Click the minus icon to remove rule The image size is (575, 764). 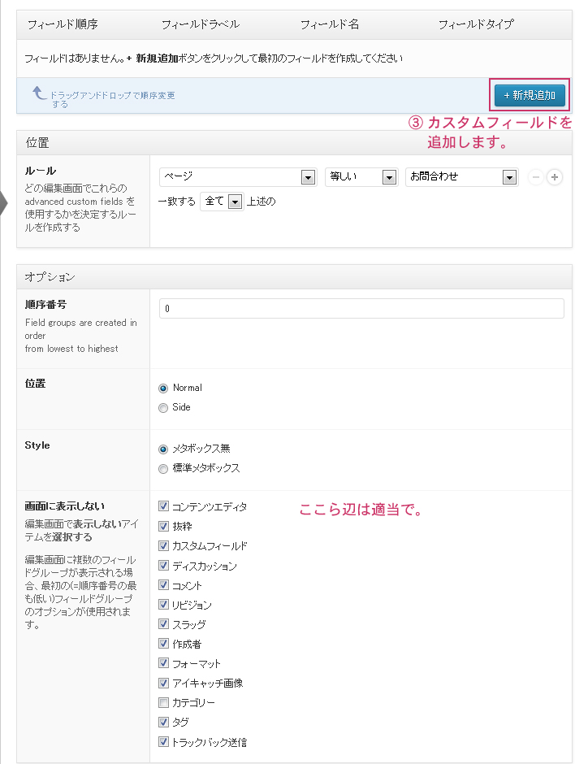point(536,177)
